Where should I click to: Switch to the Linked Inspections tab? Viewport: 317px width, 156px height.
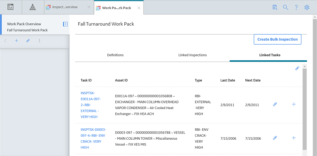pyautogui.click(x=192, y=55)
